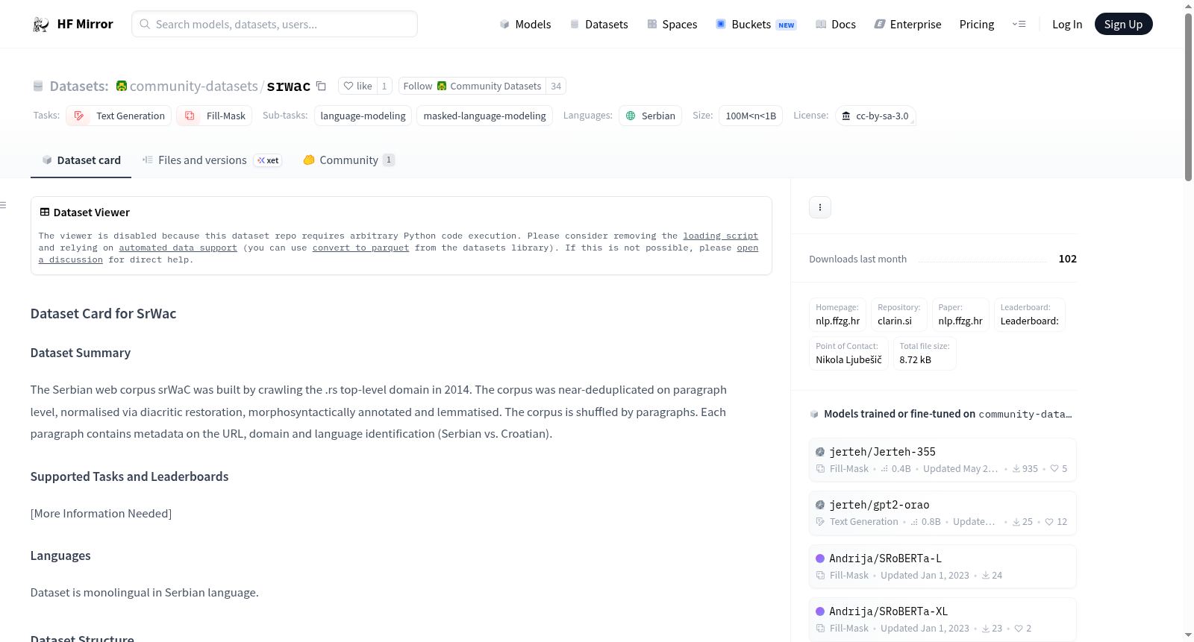1194x642 pixels.
Task: Open the Andrija/SRoBERTa-XL model card
Action: pos(943,620)
